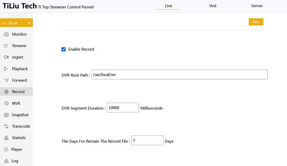
Task: Open the Ingest menu item
Action: point(16,57)
